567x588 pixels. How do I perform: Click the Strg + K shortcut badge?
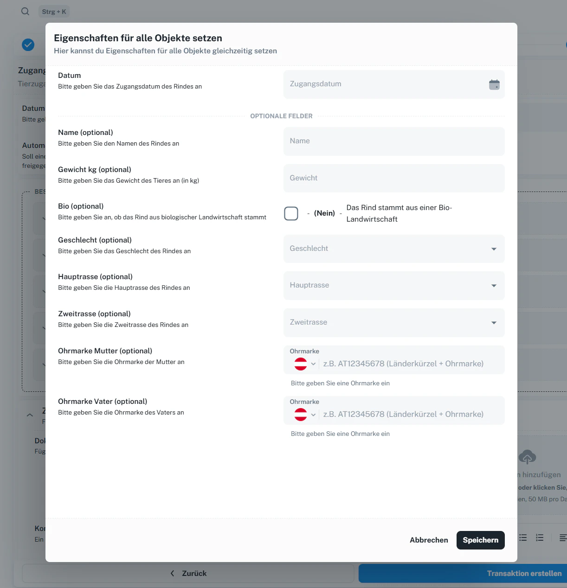[54, 12]
